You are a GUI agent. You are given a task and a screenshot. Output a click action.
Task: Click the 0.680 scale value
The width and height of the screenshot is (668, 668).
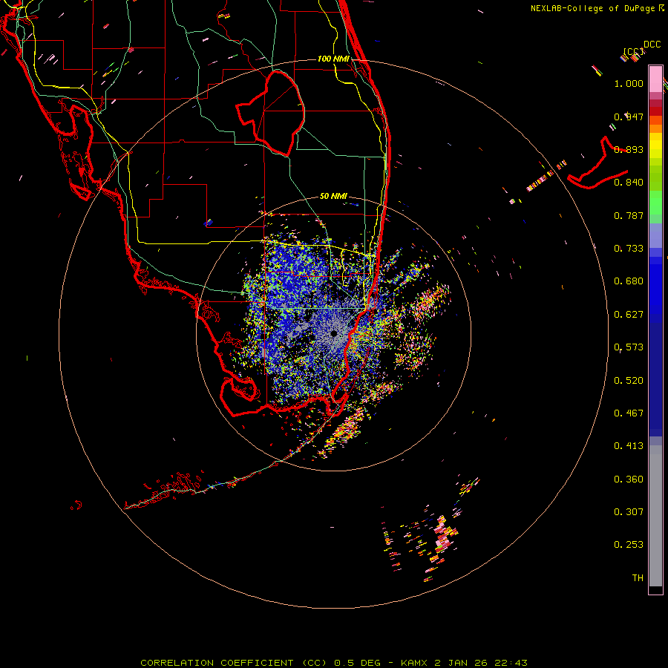(629, 281)
